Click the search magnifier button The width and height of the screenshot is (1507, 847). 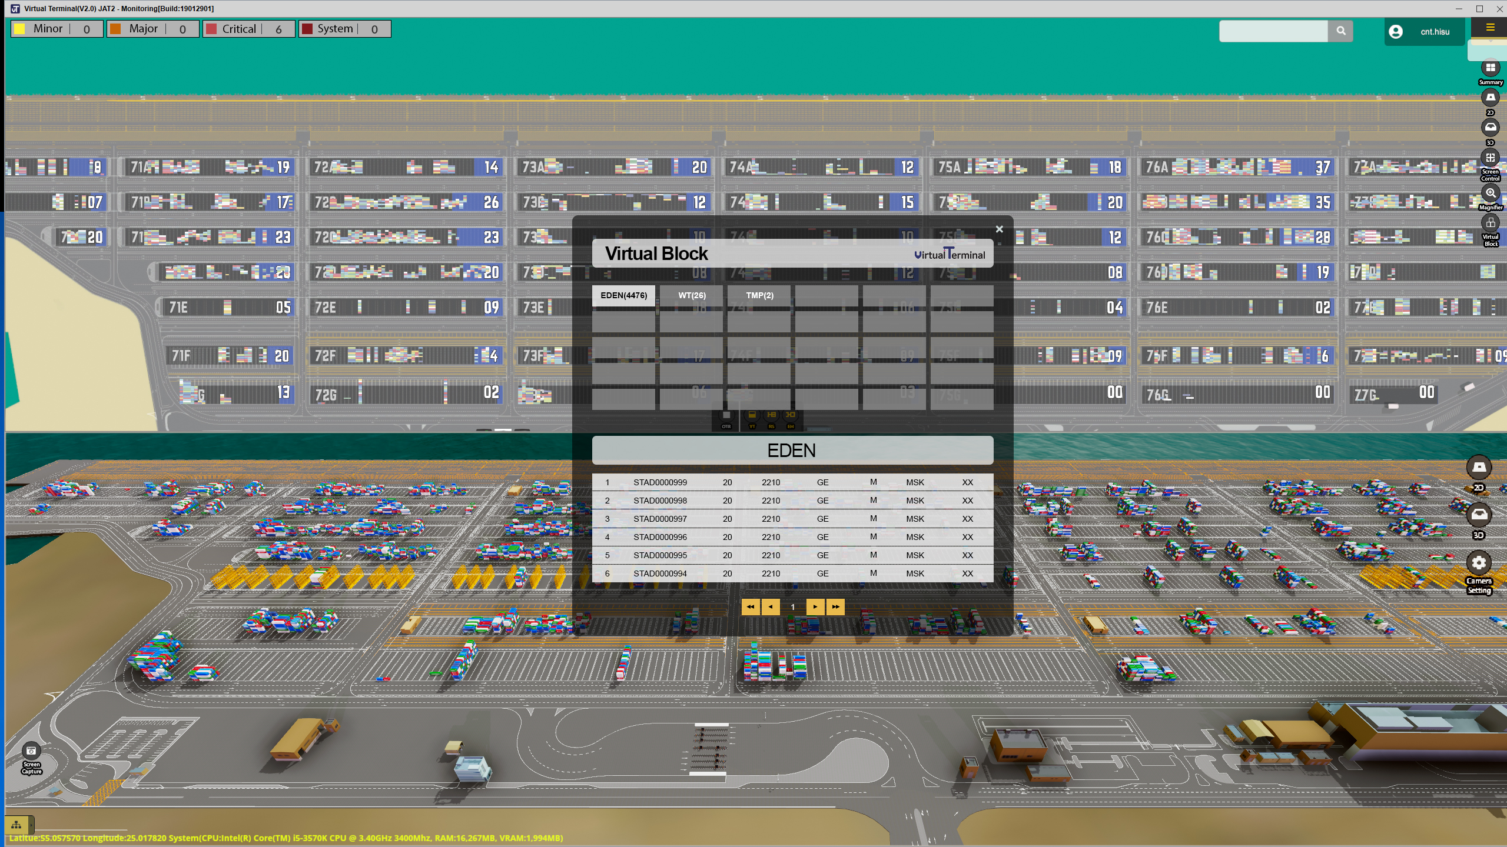pos(1340,31)
